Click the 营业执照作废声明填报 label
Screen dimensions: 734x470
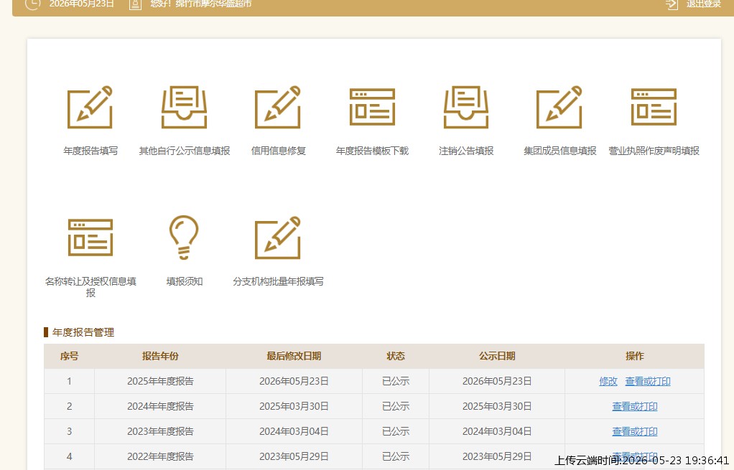(x=654, y=151)
